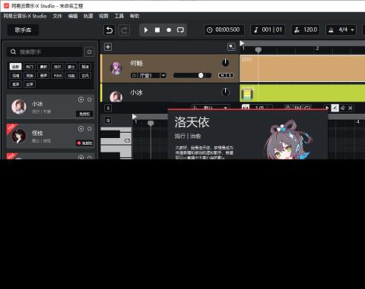Click the redo arrow button
Screen dimensions: 365x289
[124, 30]
